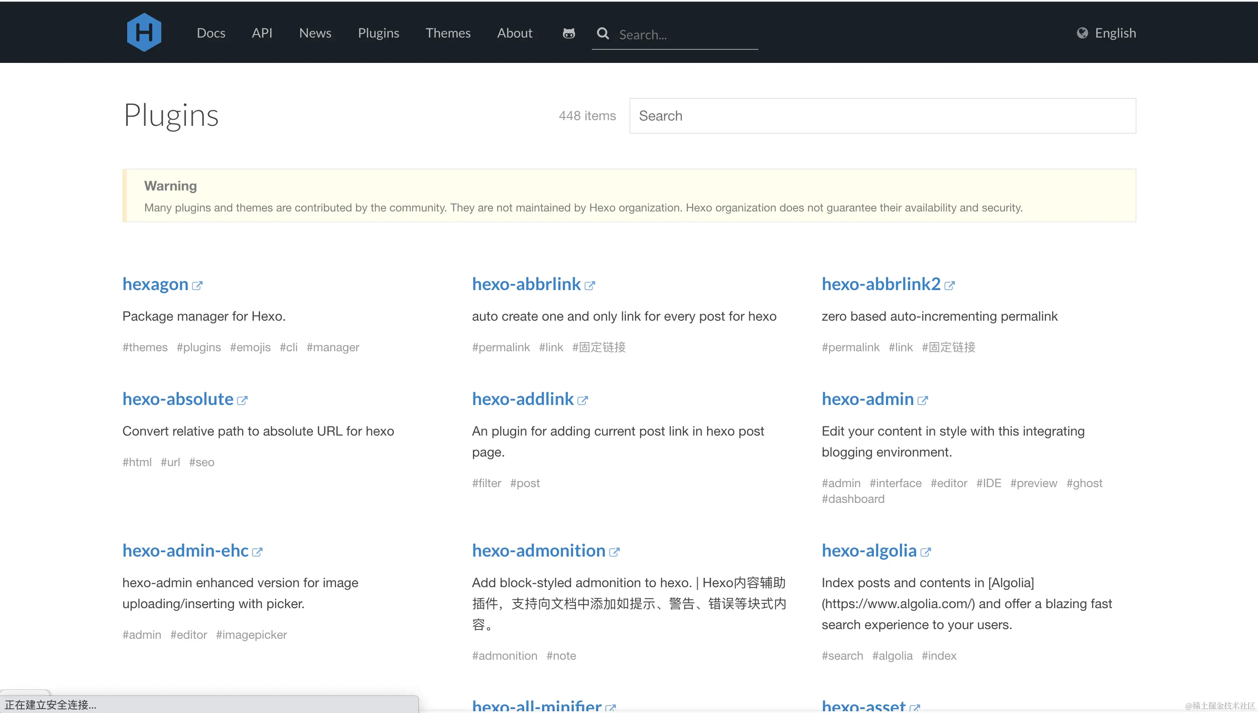Screen dimensions: 1258x713
Task: Open the Docs menu item
Action: point(211,33)
